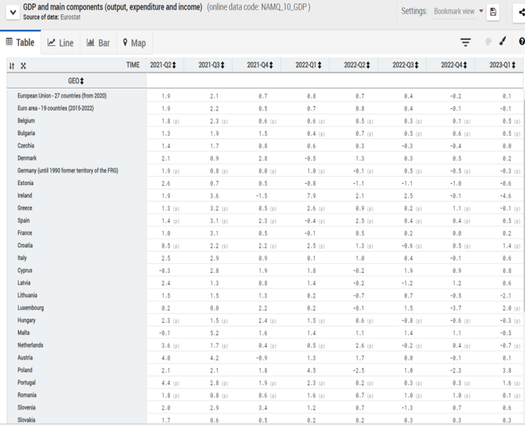Viewport: 525px width, 425px height.
Task: Open the filter options icon
Action: click(465, 42)
